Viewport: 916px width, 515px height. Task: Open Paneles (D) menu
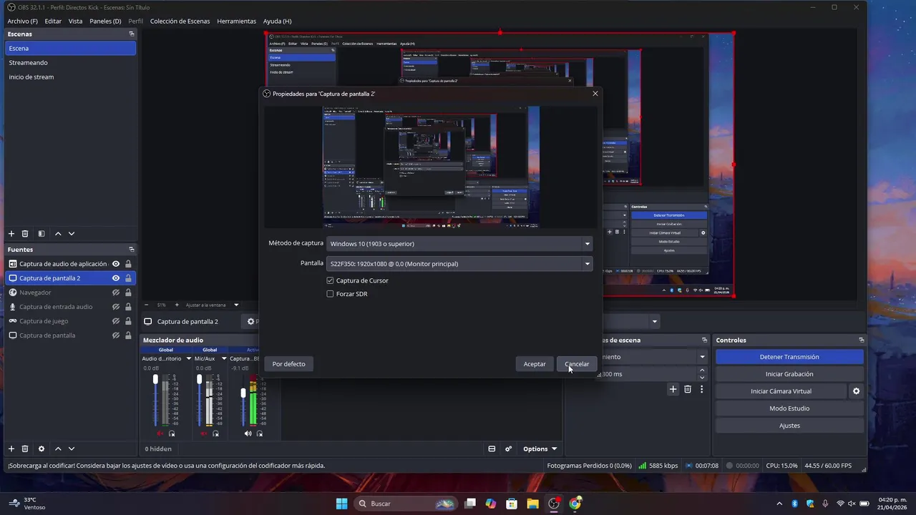tap(105, 21)
